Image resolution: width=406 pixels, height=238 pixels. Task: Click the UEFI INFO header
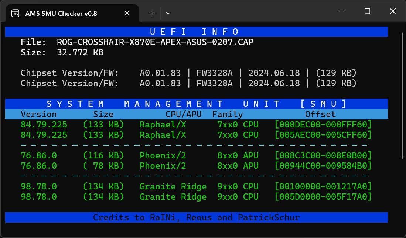(x=197, y=31)
